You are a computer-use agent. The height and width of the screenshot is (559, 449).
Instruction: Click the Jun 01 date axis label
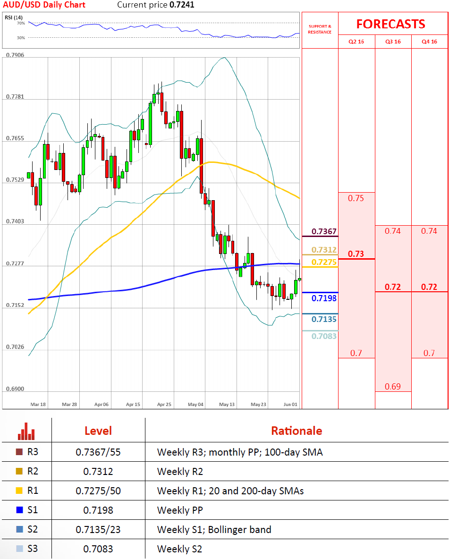[x=290, y=404]
